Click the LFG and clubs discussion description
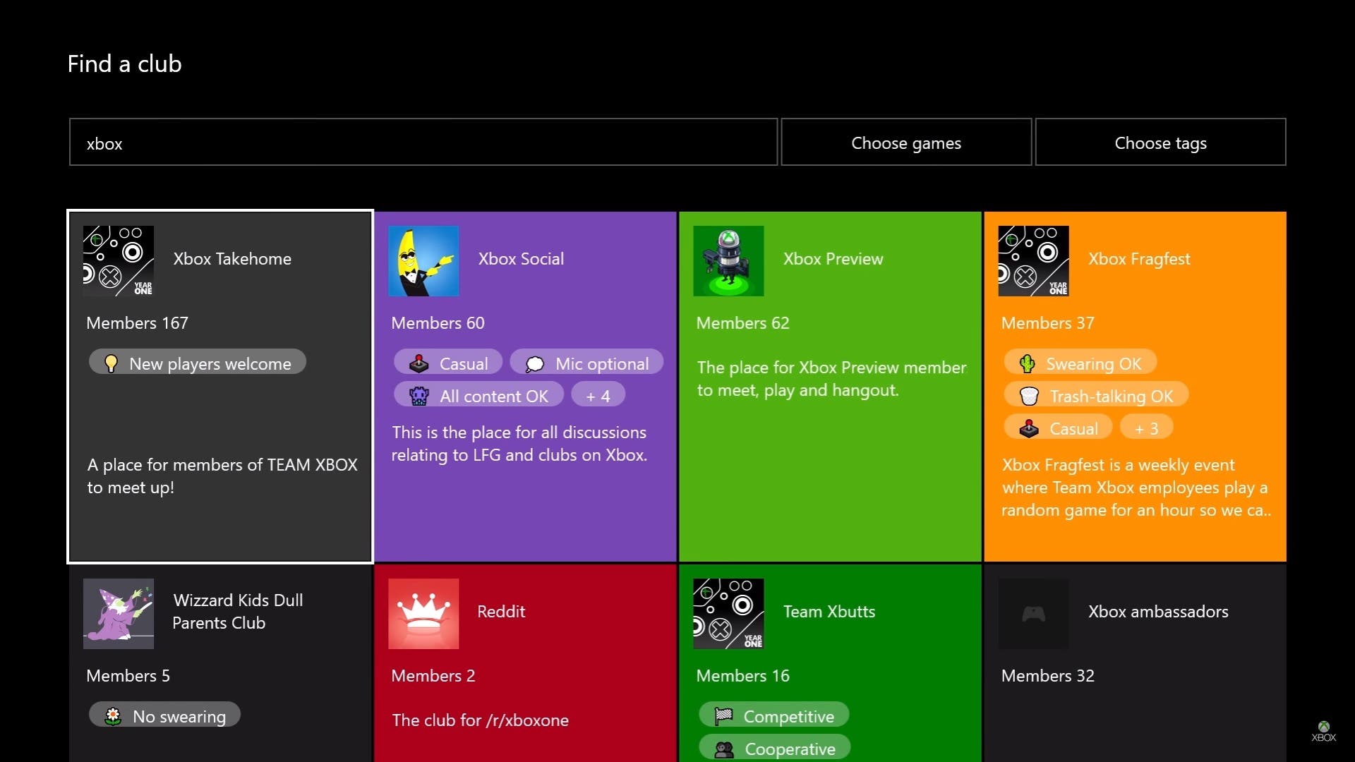The image size is (1355, 762). [519, 444]
